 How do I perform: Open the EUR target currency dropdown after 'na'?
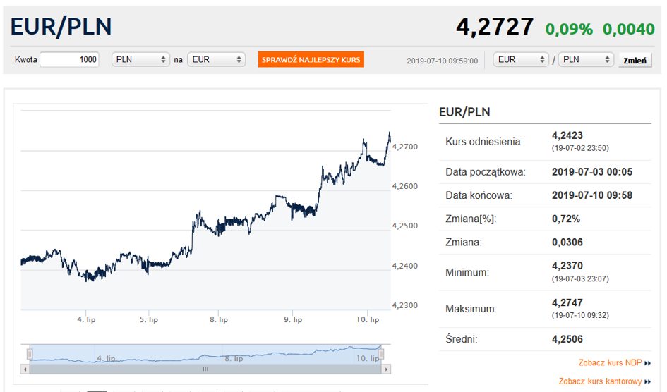(216, 60)
